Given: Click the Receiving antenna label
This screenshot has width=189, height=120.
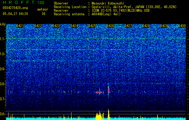Looking at the screenshot, I should click(69, 14).
